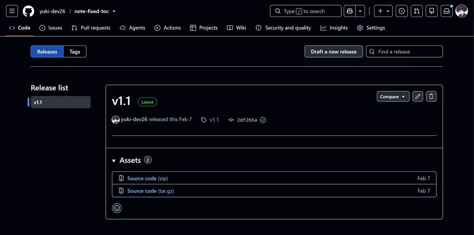Viewport: 474px width, 235px height.
Task: Open Copilot chat icon
Action: [x=350, y=11]
